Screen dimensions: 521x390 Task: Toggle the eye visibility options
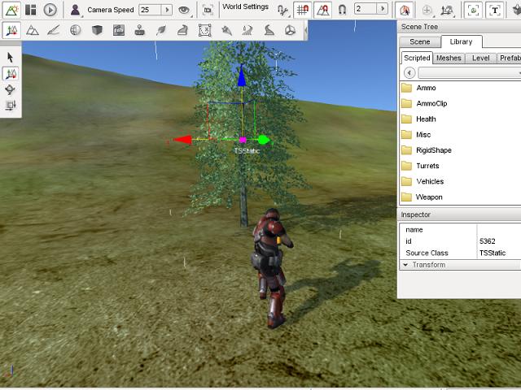[x=185, y=10]
